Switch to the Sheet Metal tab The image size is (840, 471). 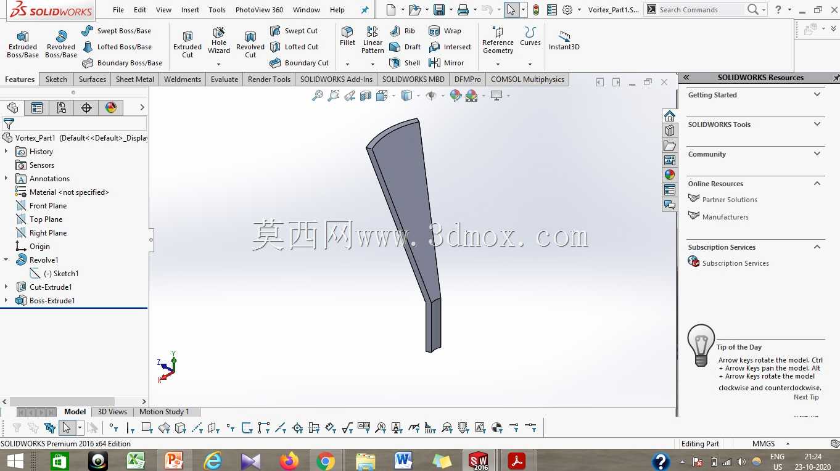pyautogui.click(x=135, y=80)
